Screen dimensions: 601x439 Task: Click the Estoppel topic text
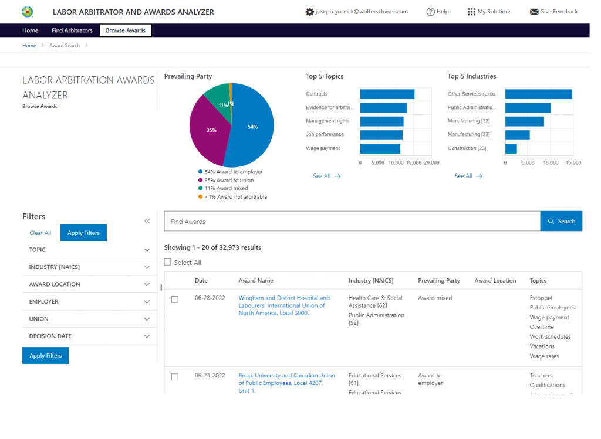point(541,298)
